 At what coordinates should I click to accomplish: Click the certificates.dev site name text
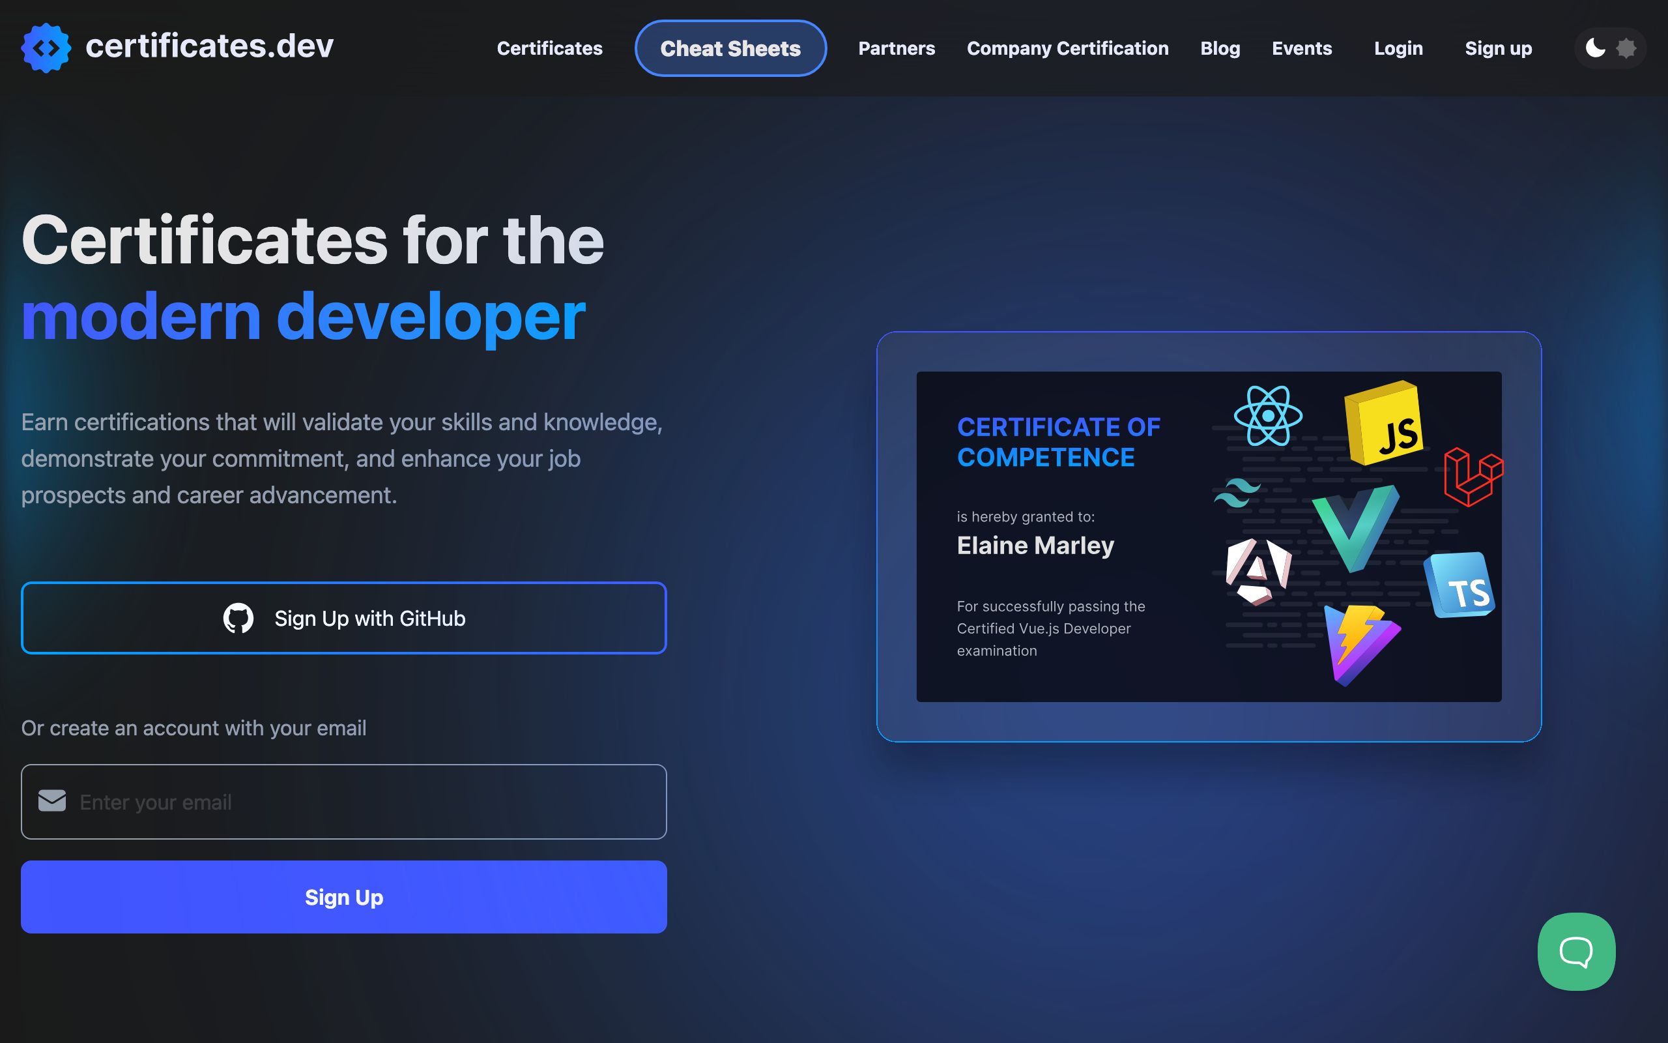(x=210, y=46)
